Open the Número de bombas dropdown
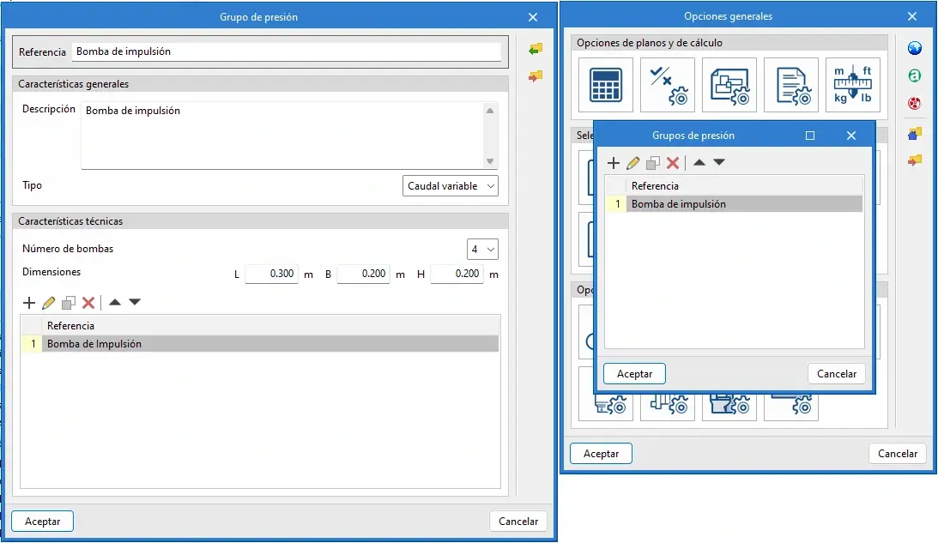This screenshot has height=543, width=938. (482, 249)
